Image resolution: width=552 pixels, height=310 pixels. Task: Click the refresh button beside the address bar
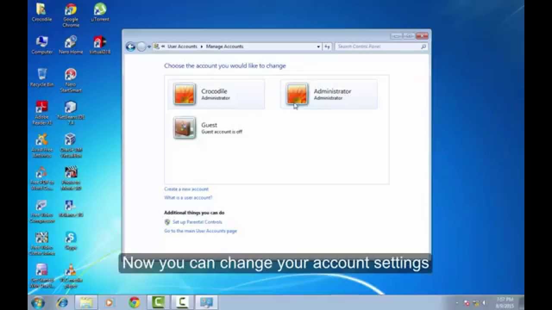coord(327,46)
